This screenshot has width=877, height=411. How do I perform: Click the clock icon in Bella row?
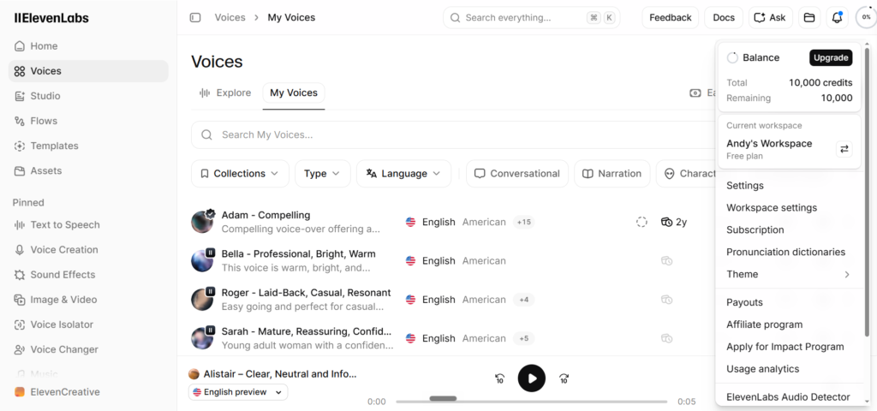[x=666, y=260]
